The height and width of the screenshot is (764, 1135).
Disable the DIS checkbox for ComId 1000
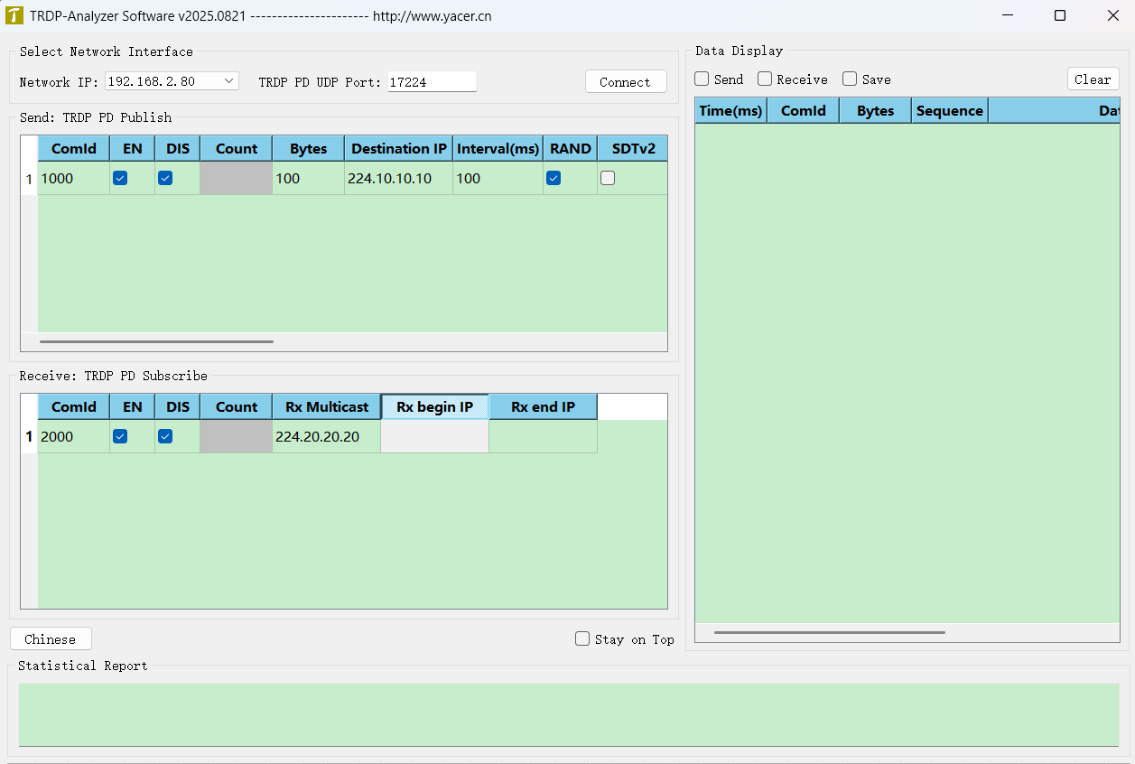click(x=165, y=178)
